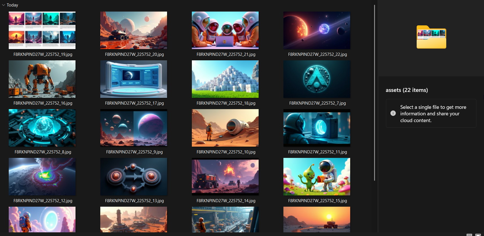Click the info icon in the details pane

[x=393, y=113]
